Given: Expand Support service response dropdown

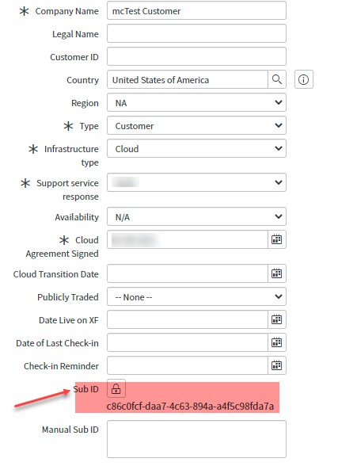Looking at the screenshot, I should [196, 182].
